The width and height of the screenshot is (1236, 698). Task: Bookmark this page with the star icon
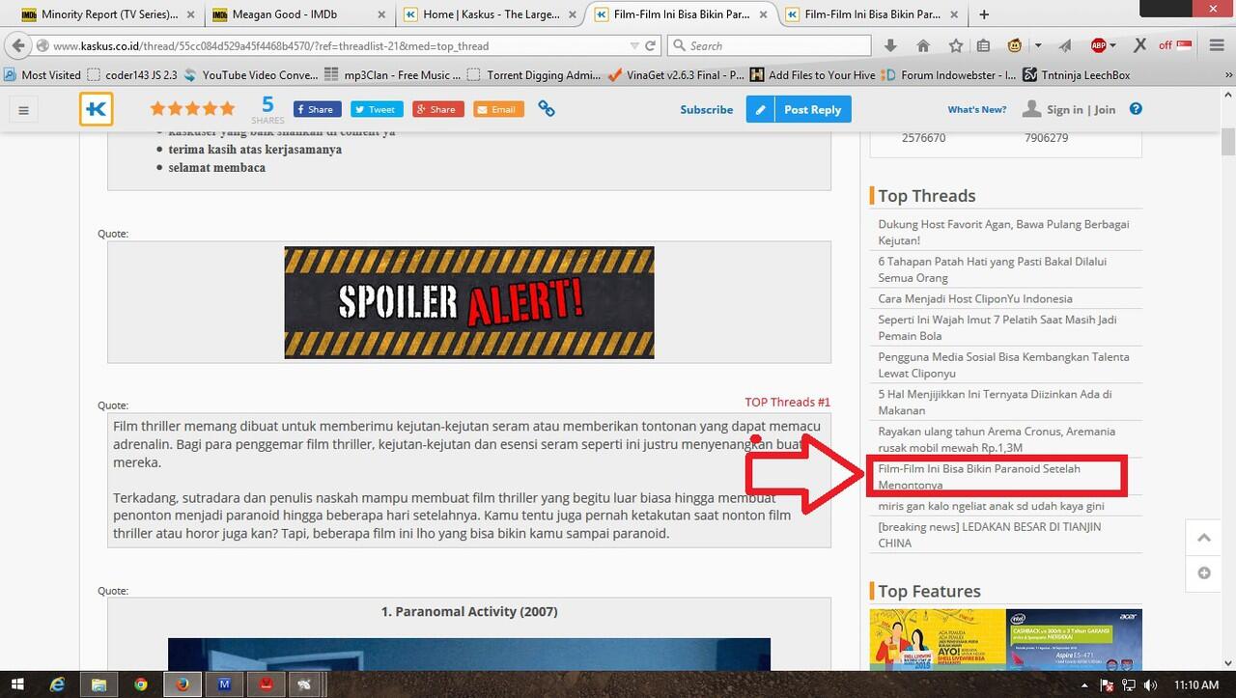coord(956,45)
